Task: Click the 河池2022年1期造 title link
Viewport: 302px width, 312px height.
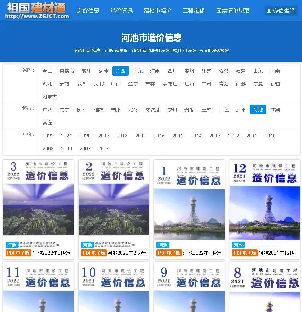Action: (x=202, y=253)
